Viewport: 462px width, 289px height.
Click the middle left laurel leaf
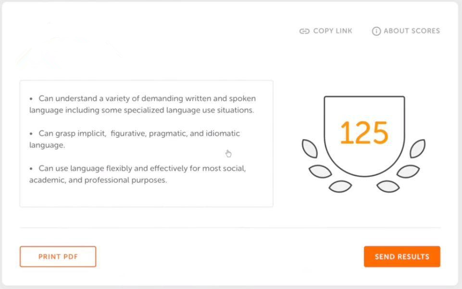[x=320, y=171]
